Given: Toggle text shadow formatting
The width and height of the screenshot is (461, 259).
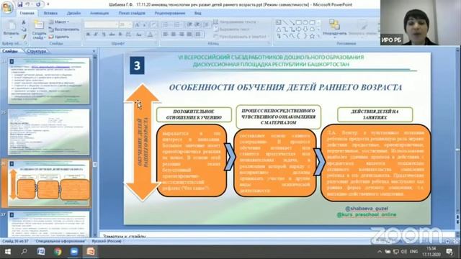Looking at the screenshot, I should (x=120, y=35).
